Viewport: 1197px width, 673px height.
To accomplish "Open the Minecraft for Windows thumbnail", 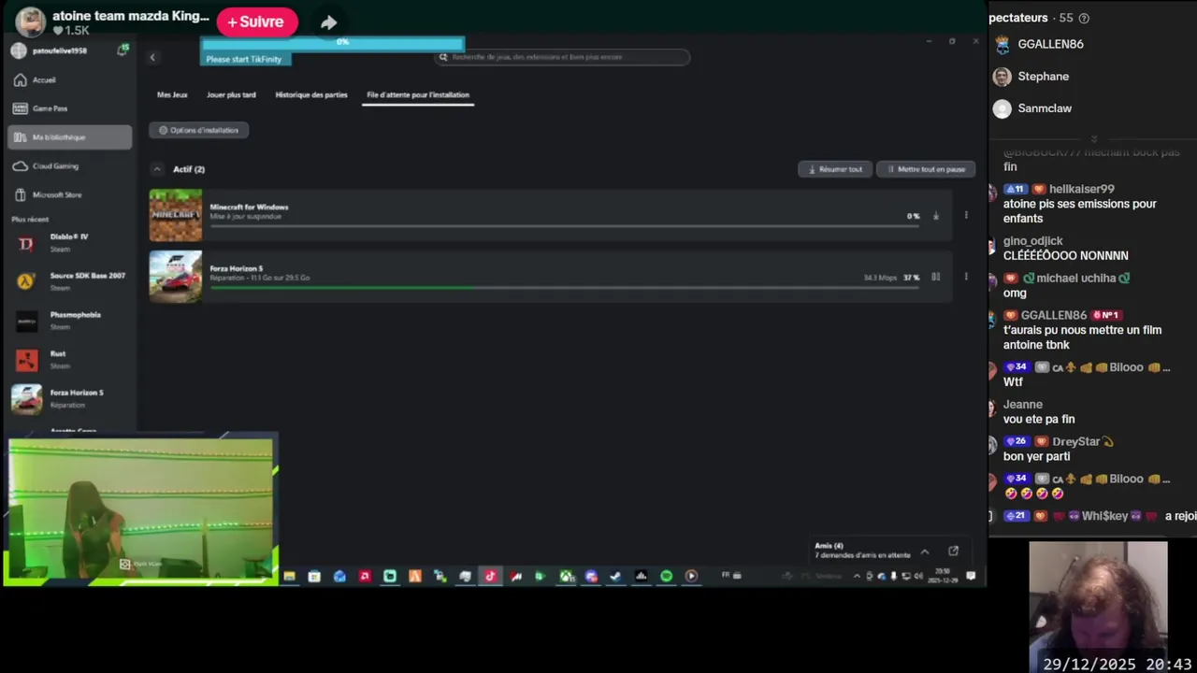I will point(176,216).
